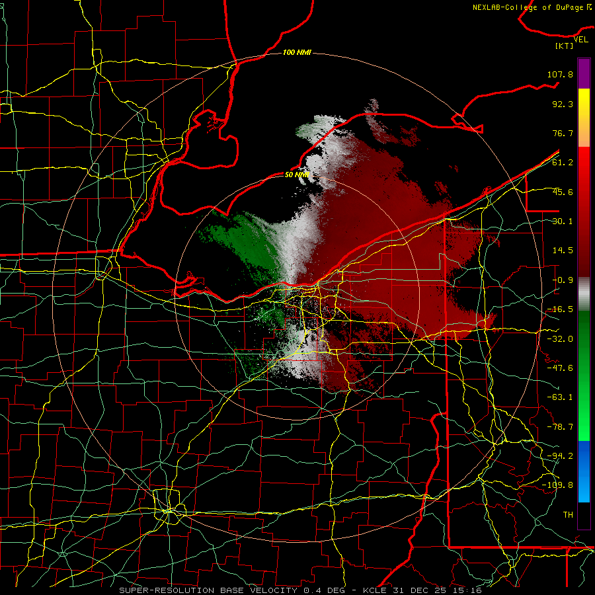
Task: Select the 92.3 legend value
Action: point(563,104)
